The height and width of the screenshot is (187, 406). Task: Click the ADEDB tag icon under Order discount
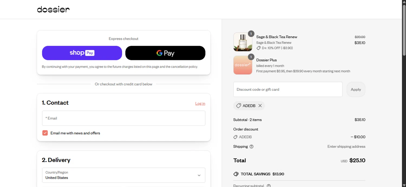(x=235, y=137)
